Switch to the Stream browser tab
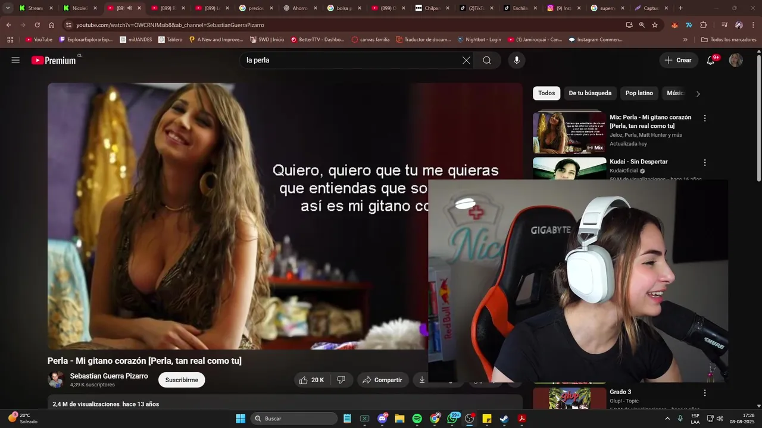 pyautogui.click(x=36, y=8)
